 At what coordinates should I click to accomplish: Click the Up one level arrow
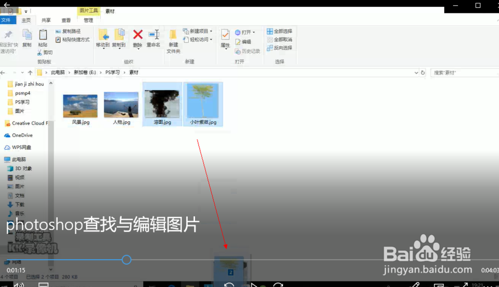[30, 73]
